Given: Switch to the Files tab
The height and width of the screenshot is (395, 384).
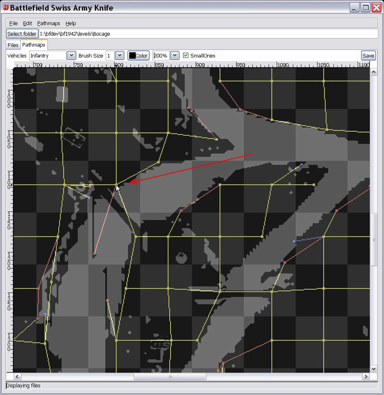Looking at the screenshot, I should 13,45.
